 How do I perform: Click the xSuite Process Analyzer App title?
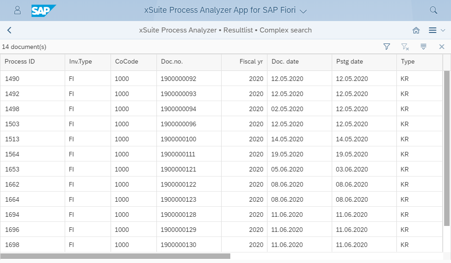coord(220,10)
